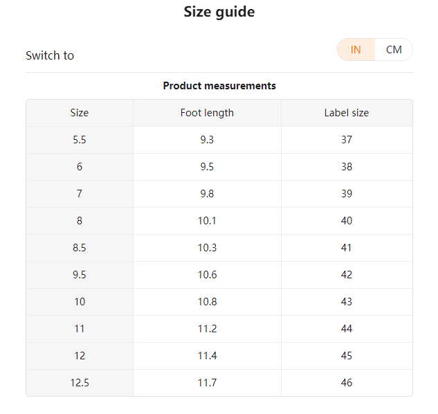
Task: Click the Label size column header
Action: tap(347, 113)
